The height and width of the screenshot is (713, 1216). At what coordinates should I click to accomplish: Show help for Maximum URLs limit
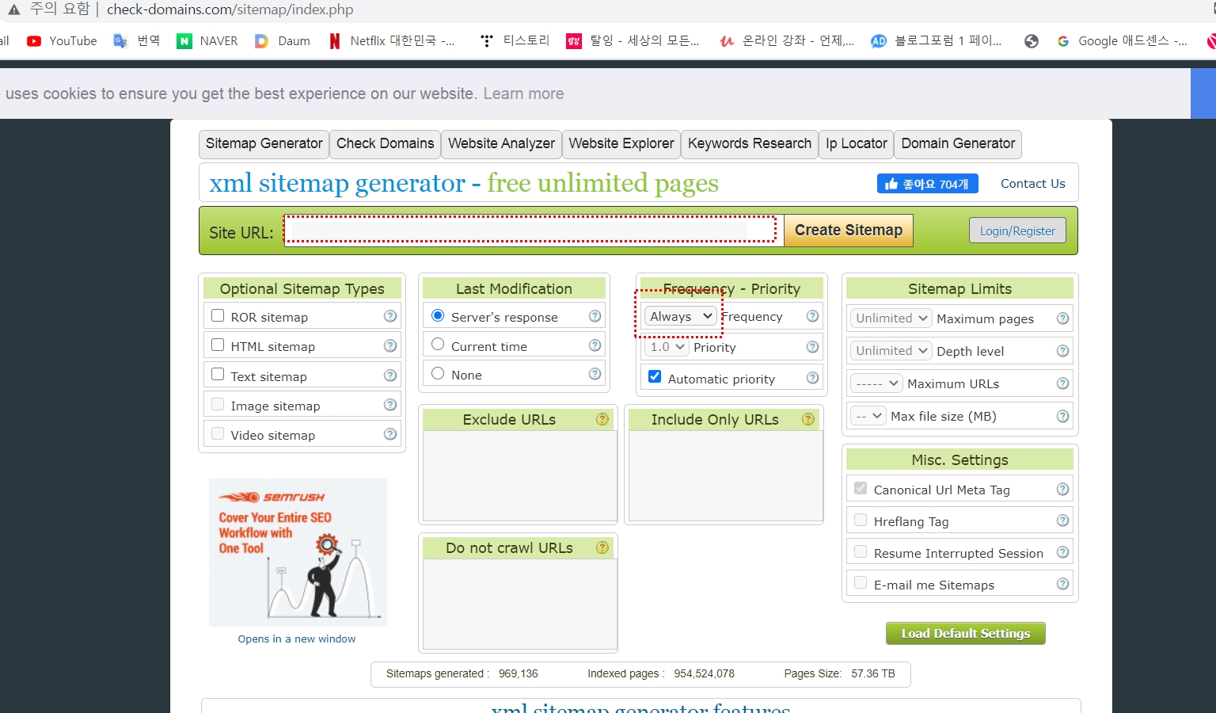coord(1063,383)
